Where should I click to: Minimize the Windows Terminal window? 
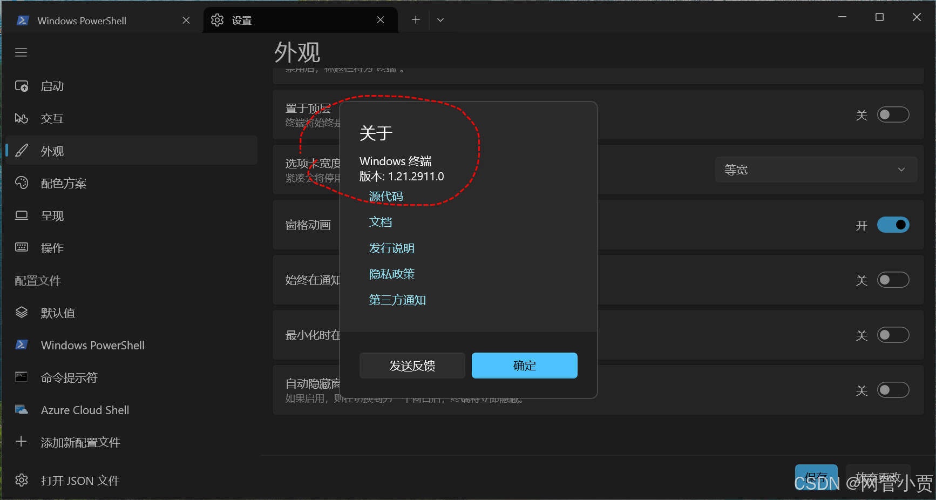842,17
